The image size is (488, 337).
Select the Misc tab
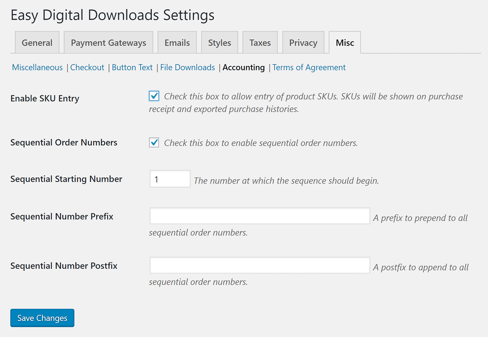(x=345, y=42)
